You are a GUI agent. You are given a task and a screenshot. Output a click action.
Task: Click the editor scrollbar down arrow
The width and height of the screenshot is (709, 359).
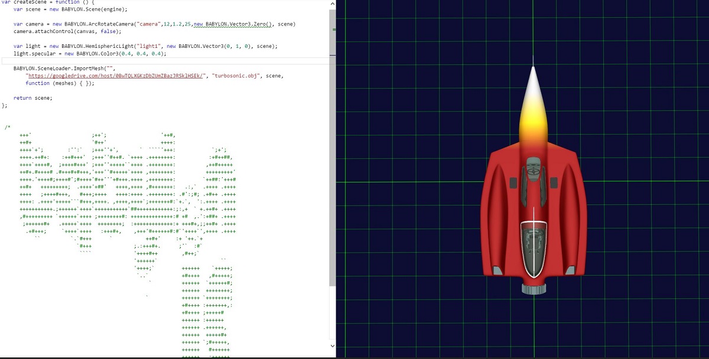(332, 346)
